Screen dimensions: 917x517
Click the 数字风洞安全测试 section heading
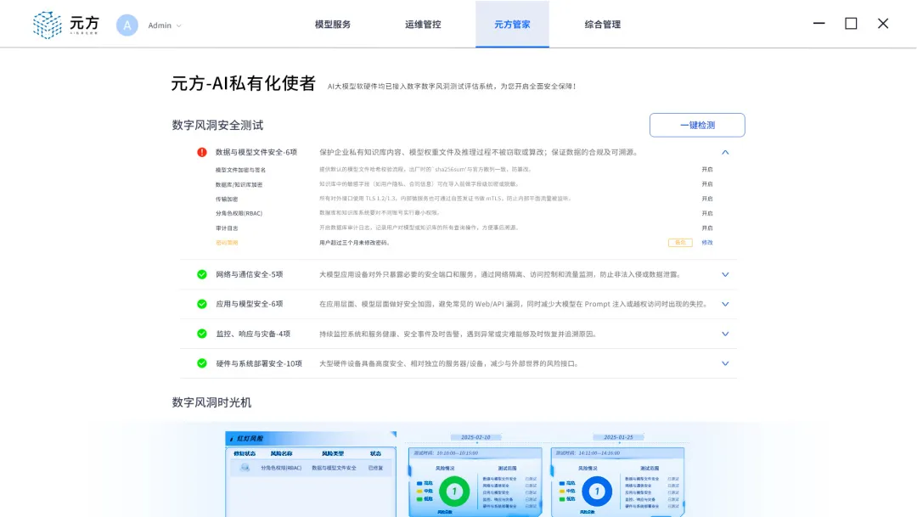point(217,125)
